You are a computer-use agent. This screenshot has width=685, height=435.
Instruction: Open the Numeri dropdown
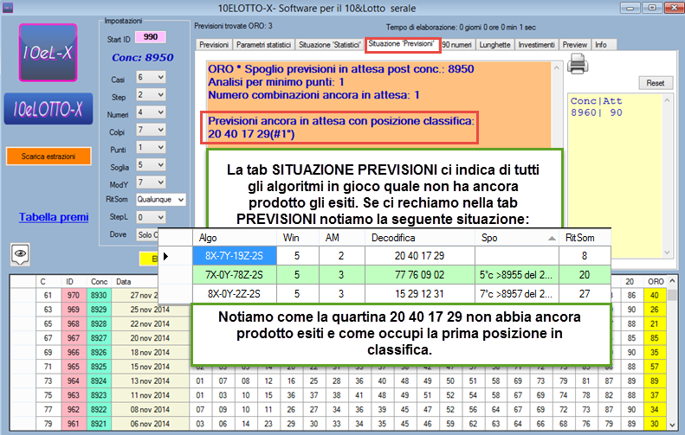pyautogui.click(x=151, y=112)
